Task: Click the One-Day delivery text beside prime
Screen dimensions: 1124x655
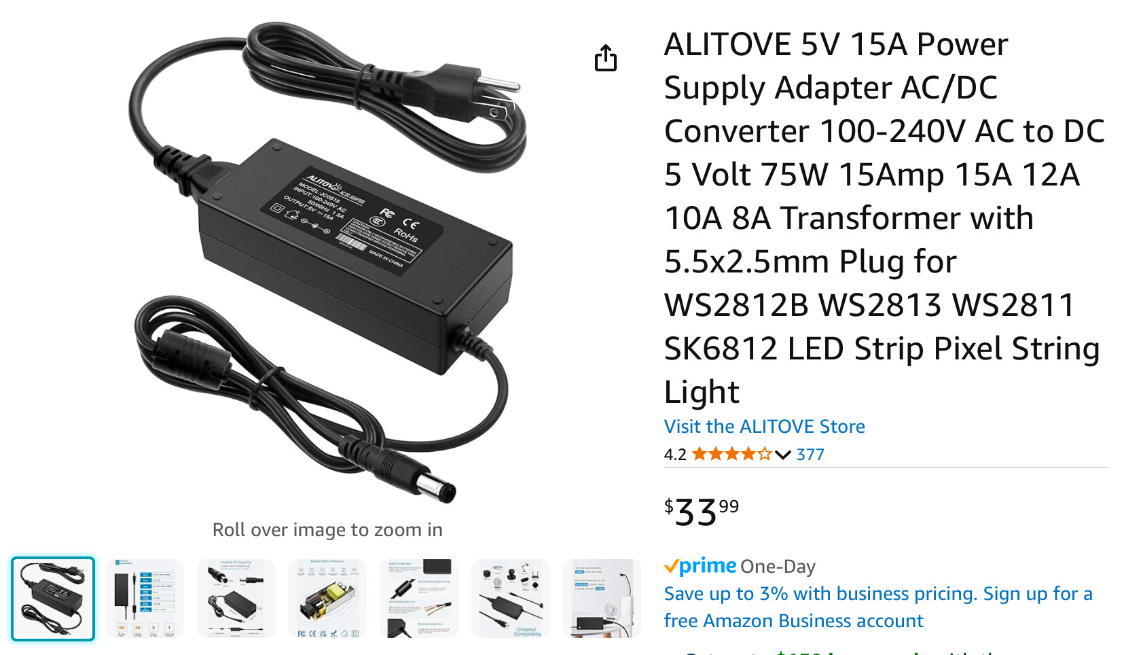Action: coord(778,567)
